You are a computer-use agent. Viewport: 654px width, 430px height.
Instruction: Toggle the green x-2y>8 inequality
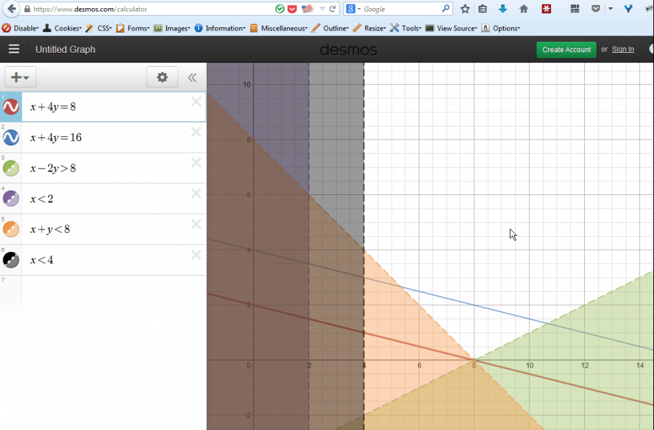tap(11, 168)
